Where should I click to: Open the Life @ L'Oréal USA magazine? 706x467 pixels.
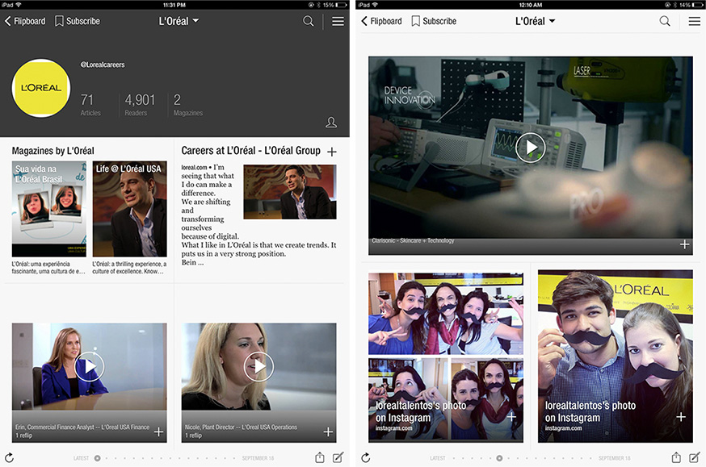pyautogui.click(x=129, y=209)
